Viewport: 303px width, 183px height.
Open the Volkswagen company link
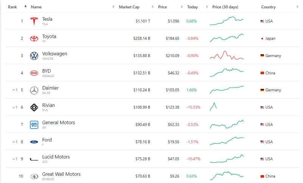coord(55,54)
